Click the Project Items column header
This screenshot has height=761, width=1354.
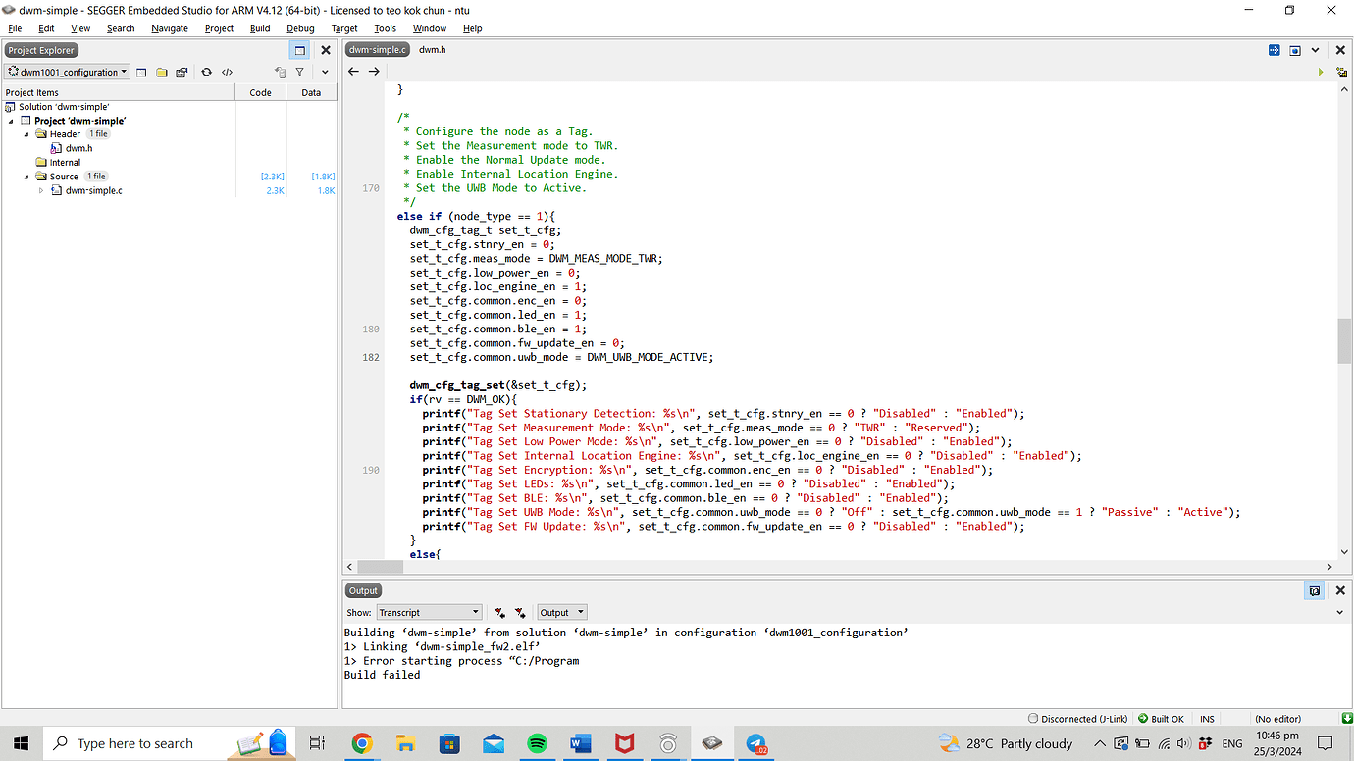[118, 92]
